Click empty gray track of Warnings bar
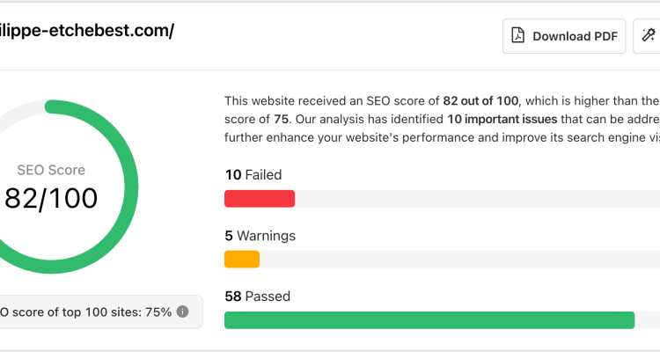This screenshot has width=660, height=352. click(459, 260)
